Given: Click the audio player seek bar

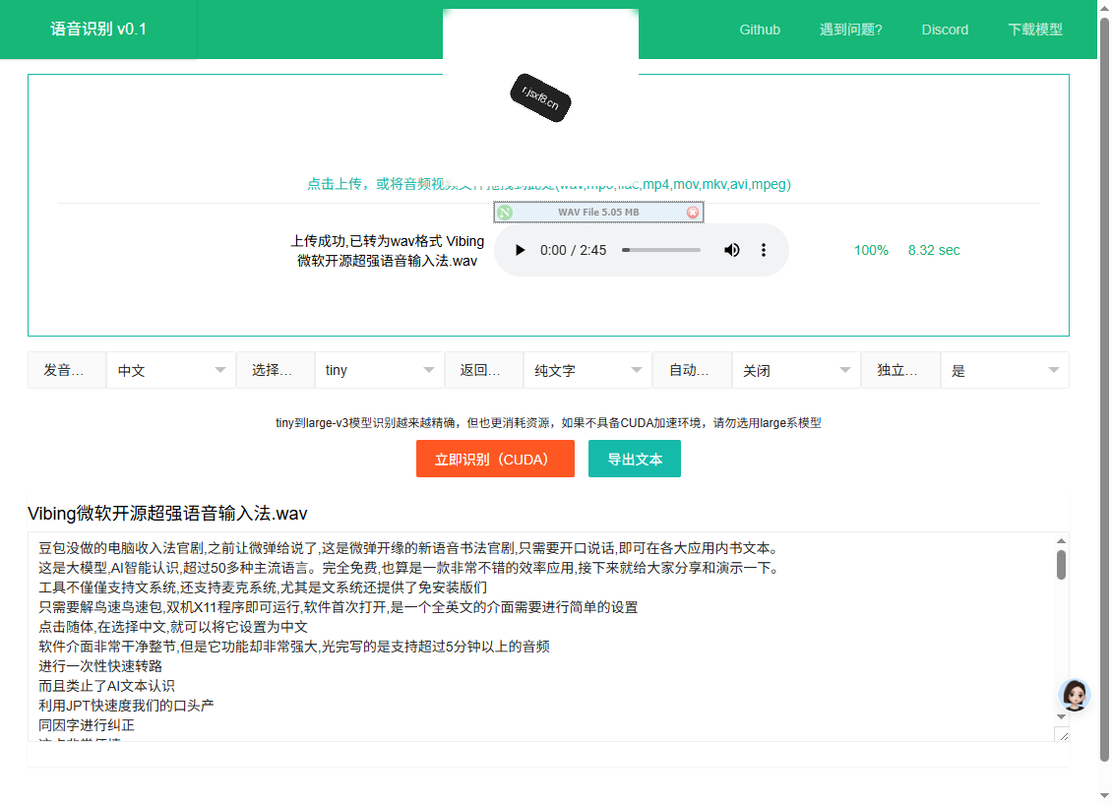Looking at the screenshot, I should click(661, 250).
